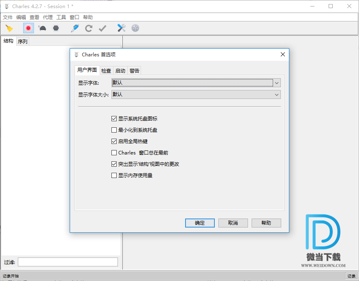The width and height of the screenshot is (359, 281).
Task: Focus the 过滤 filter input field
Action: click(x=68, y=262)
